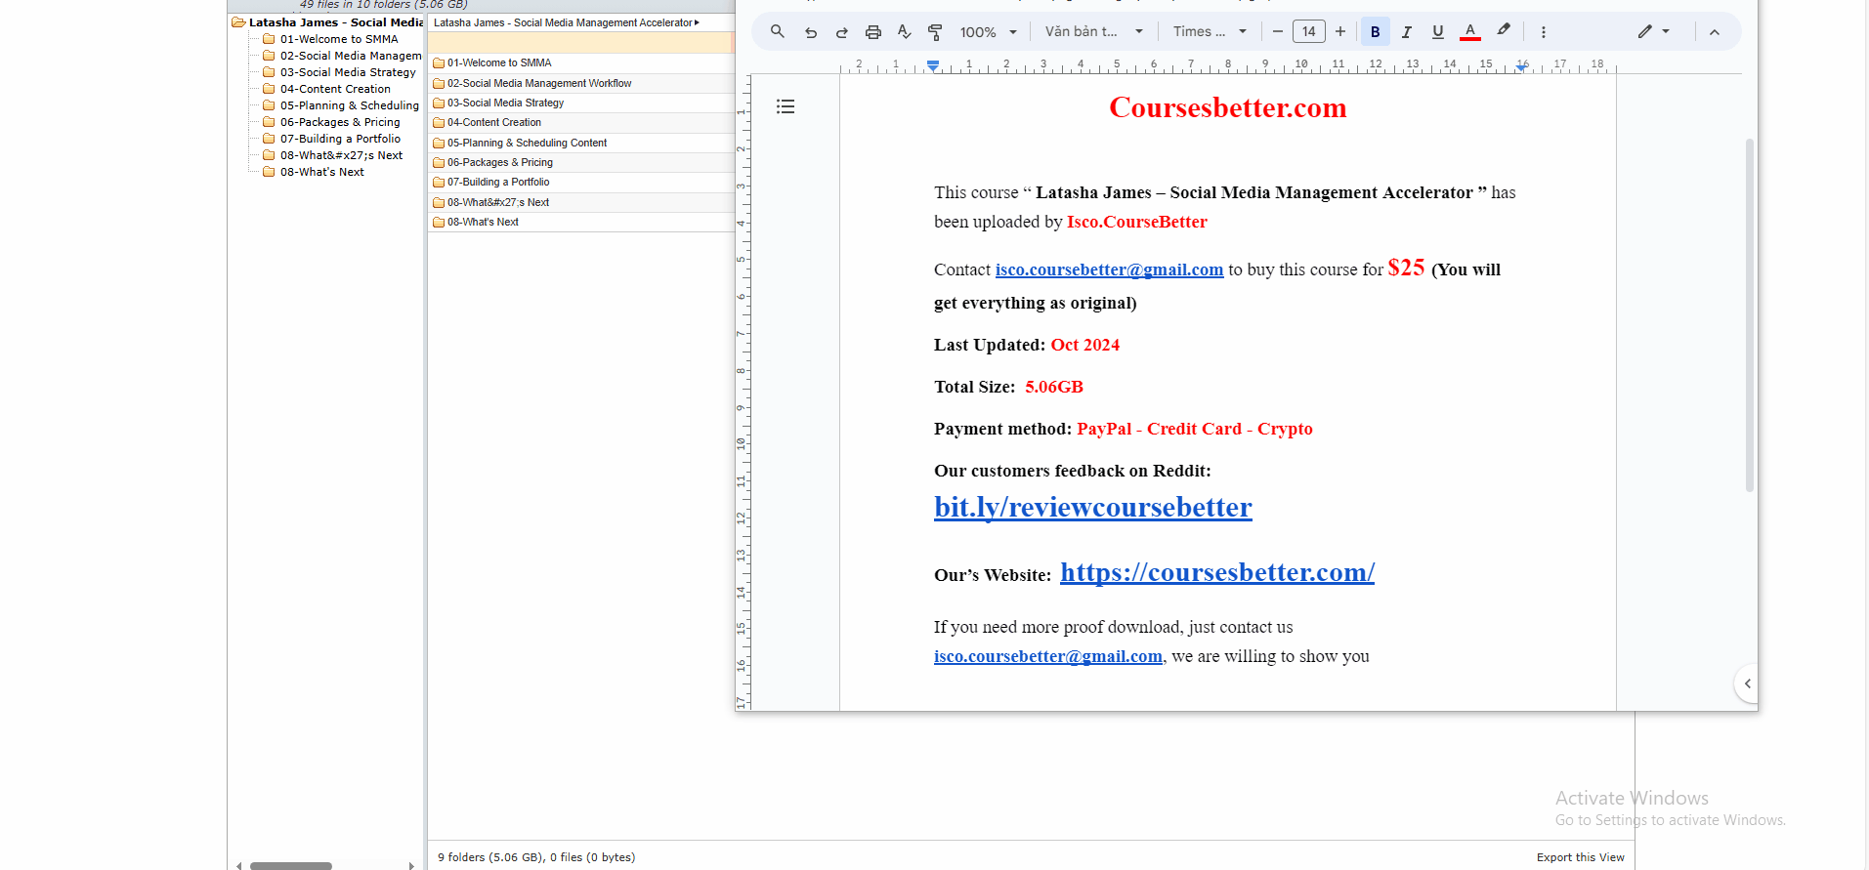The image size is (1869, 870).
Task: Select the paint format tool
Action: (x=935, y=32)
